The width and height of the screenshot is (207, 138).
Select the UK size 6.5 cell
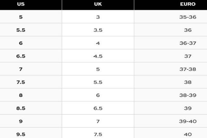click(x=98, y=108)
